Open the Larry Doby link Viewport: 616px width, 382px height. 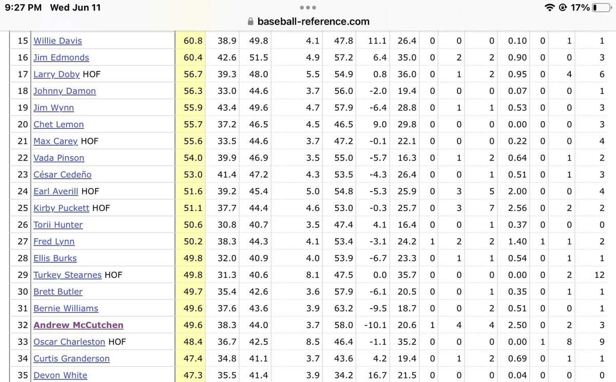click(56, 74)
